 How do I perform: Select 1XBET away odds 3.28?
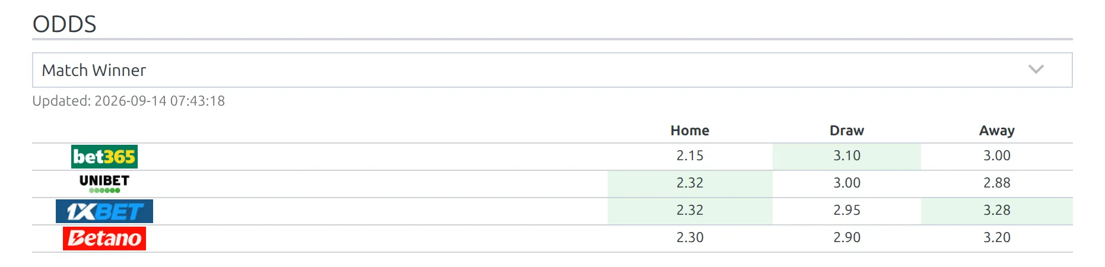[x=997, y=211]
